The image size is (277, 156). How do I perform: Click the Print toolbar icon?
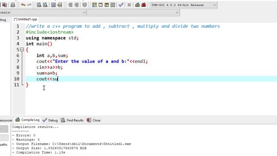click(13, 5)
